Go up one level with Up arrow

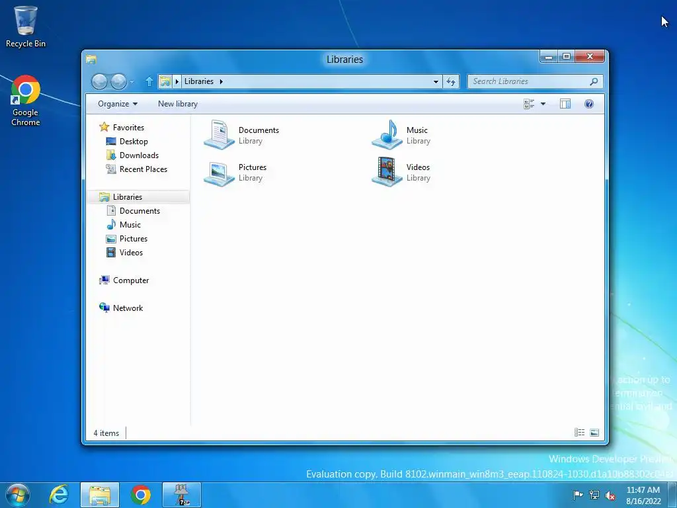click(149, 81)
